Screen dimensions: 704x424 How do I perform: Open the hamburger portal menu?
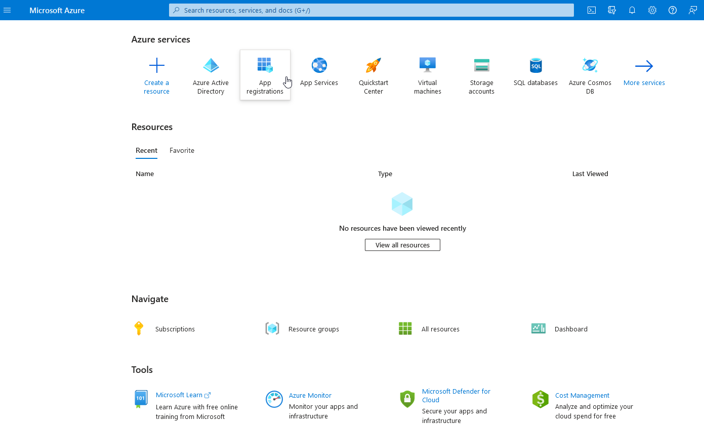coord(7,10)
